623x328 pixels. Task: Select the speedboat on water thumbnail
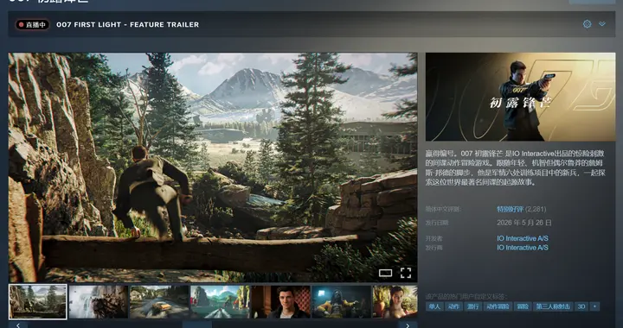pyautogui.click(x=220, y=301)
